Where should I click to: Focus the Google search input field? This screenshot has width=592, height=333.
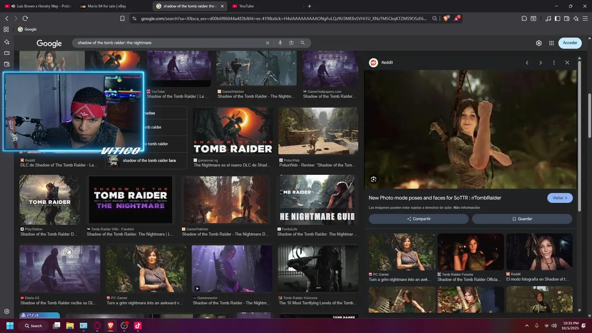[170, 43]
